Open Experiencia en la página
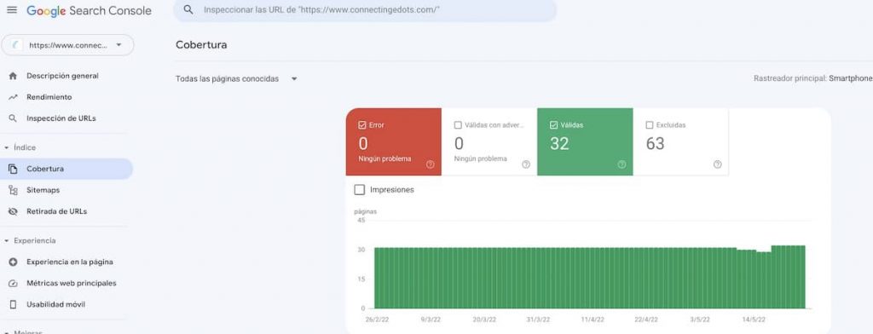The width and height of the screenshot is (873, 334). point(70,262)
